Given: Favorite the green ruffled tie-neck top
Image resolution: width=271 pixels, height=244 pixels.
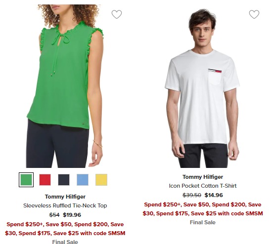Looking at the screenshot, I should click(117, 14).
